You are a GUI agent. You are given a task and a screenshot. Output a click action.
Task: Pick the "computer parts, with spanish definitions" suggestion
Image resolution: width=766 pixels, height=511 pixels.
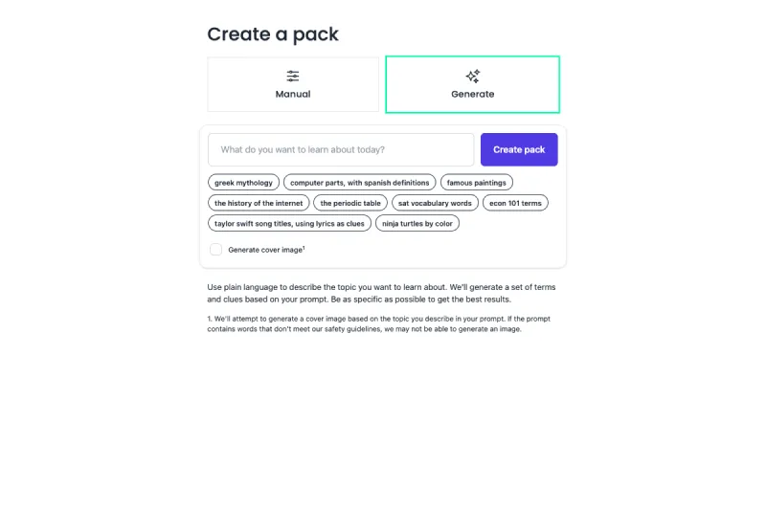360,182
